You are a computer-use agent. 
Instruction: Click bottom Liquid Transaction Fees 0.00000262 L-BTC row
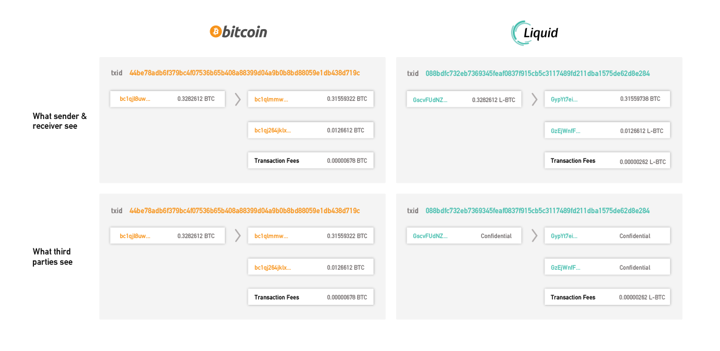(x=607, y=298)
